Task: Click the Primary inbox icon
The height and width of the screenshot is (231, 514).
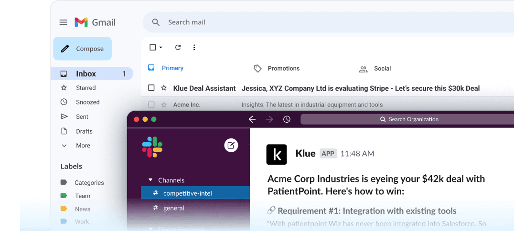Action: coord(151,68)
